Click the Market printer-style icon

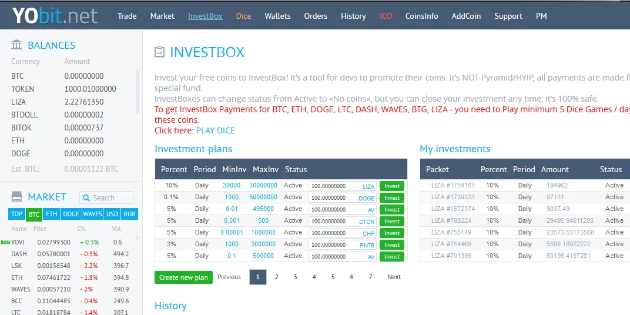pos(16,196)
